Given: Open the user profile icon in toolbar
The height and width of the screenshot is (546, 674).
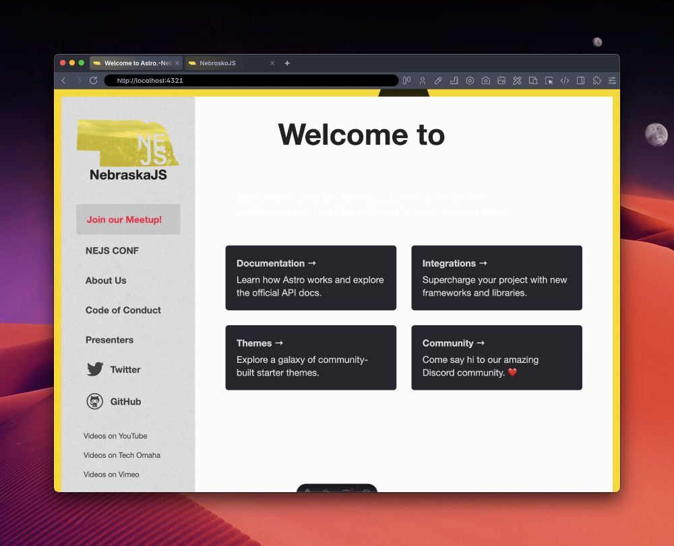Looking at the screenshot, I should point(423,80).
